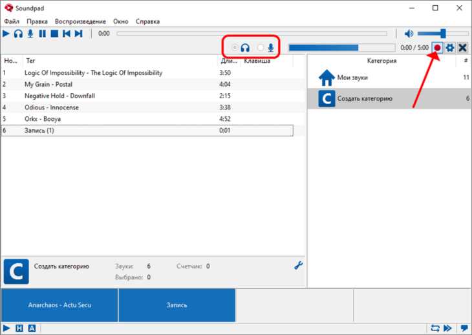Mute via the speaker volume icon
Viewport: 472px width, 335px height.
(x=409, y=34)
